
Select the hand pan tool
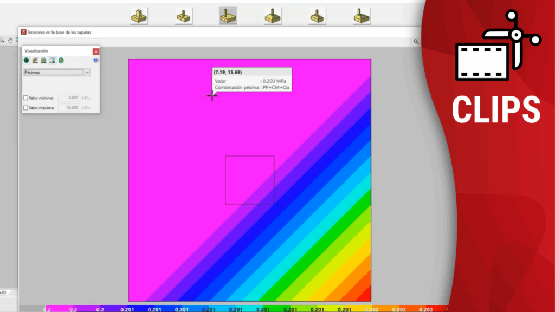10,41
